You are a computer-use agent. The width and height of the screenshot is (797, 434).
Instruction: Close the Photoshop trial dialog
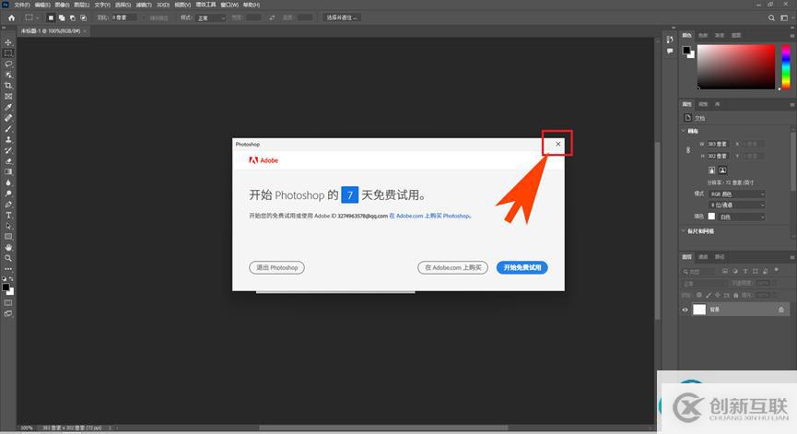point(558,144)
